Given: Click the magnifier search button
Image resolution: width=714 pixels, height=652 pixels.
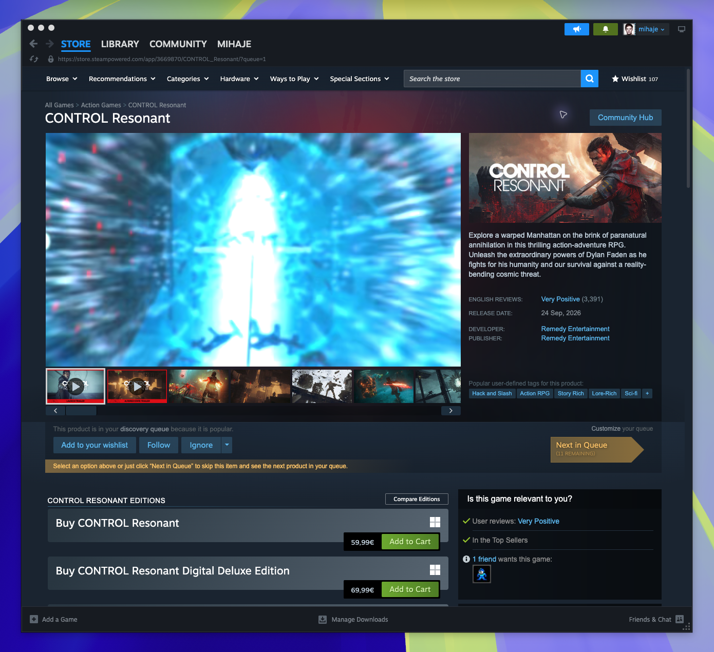Looking at the screenshot, I should pyautogui.click(x=590, y=79).
